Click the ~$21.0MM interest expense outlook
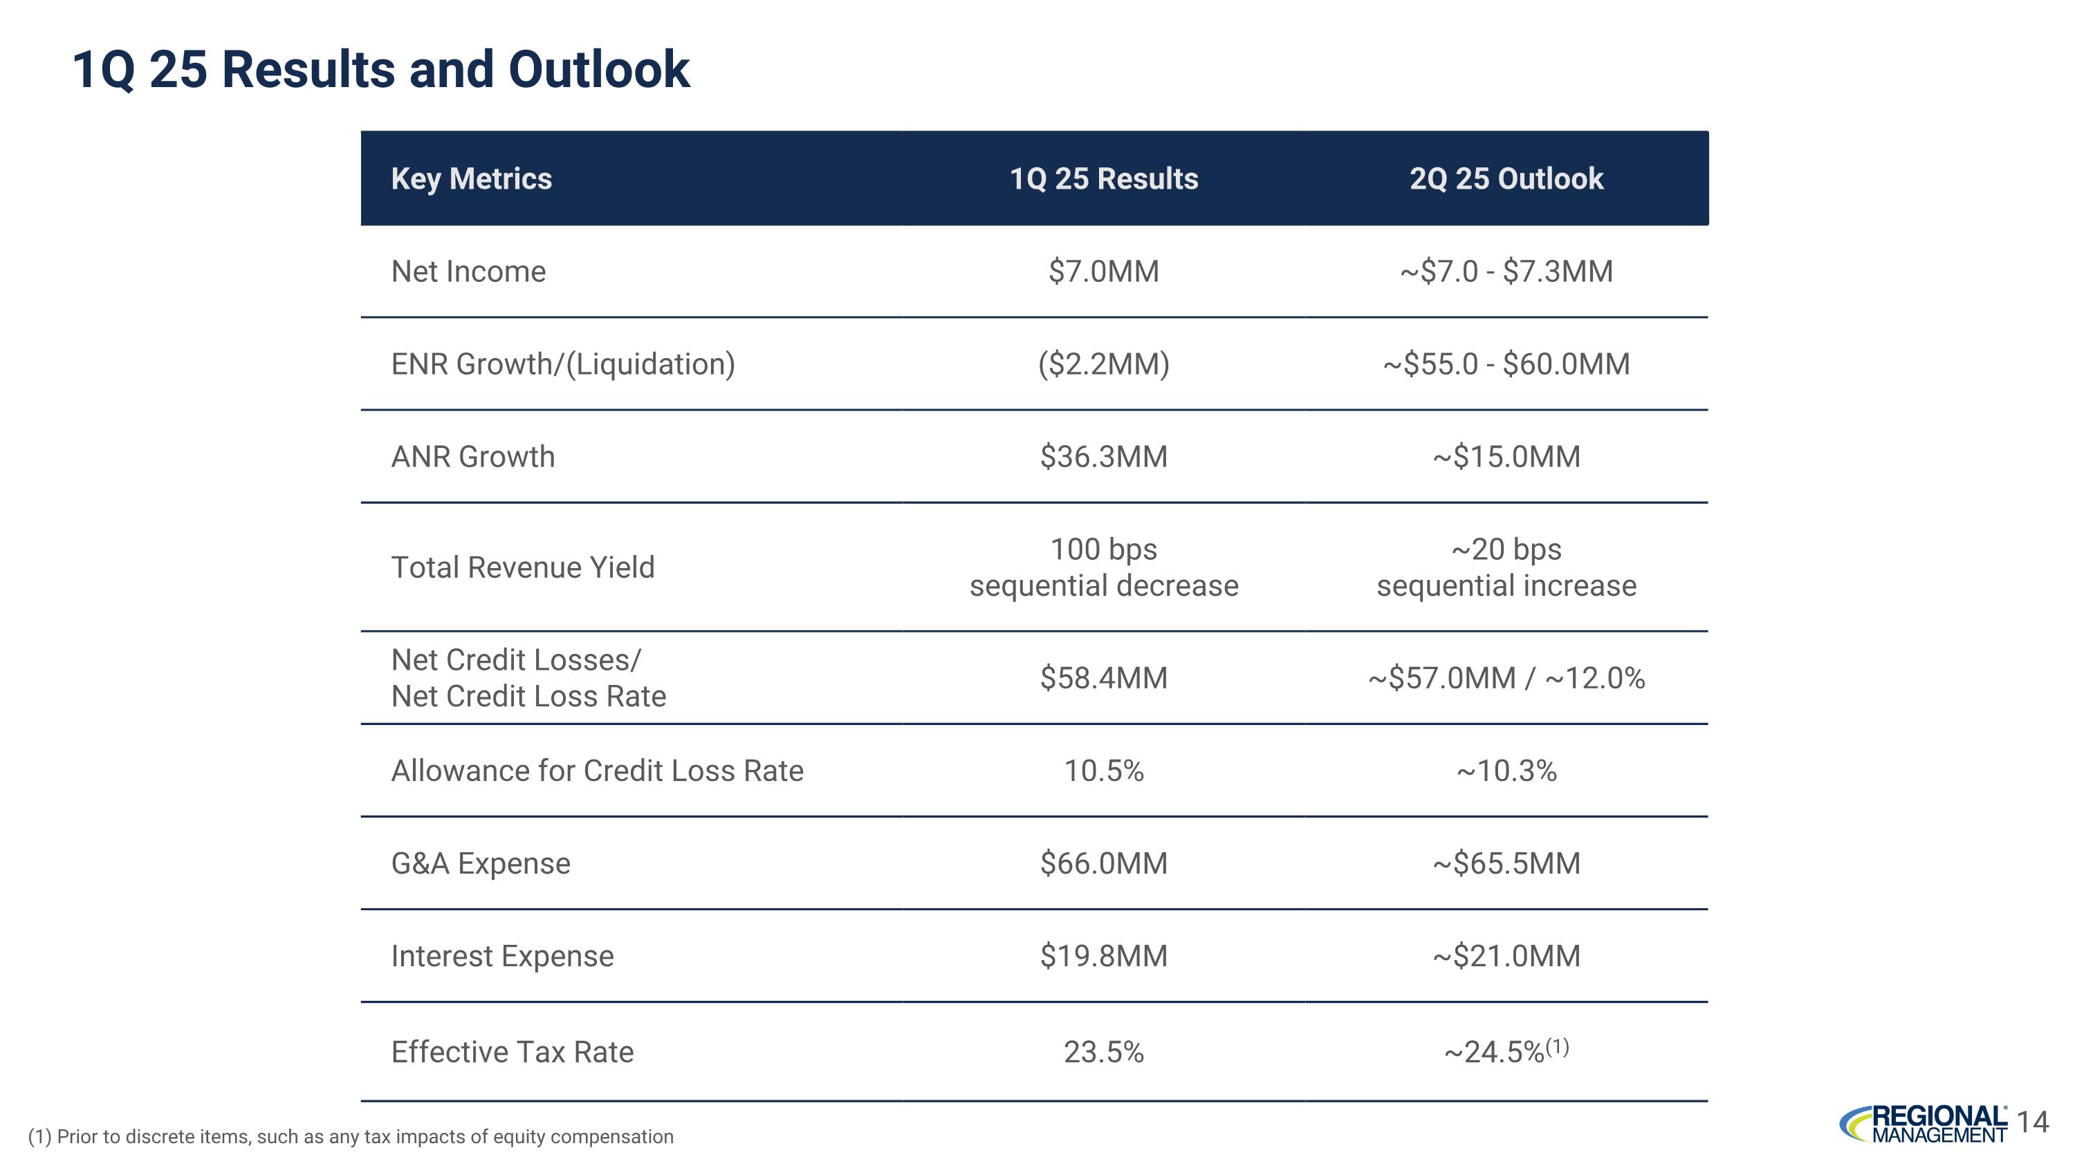 point(1506,956)
